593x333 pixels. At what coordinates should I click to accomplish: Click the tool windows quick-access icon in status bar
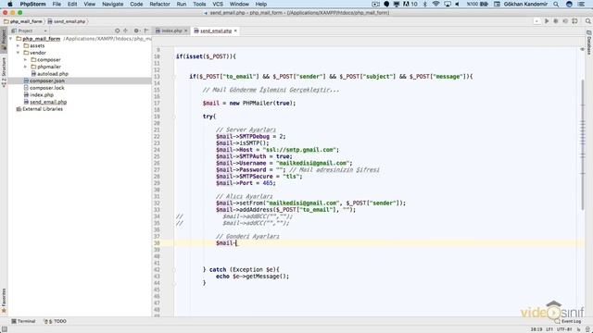(4, 329)
